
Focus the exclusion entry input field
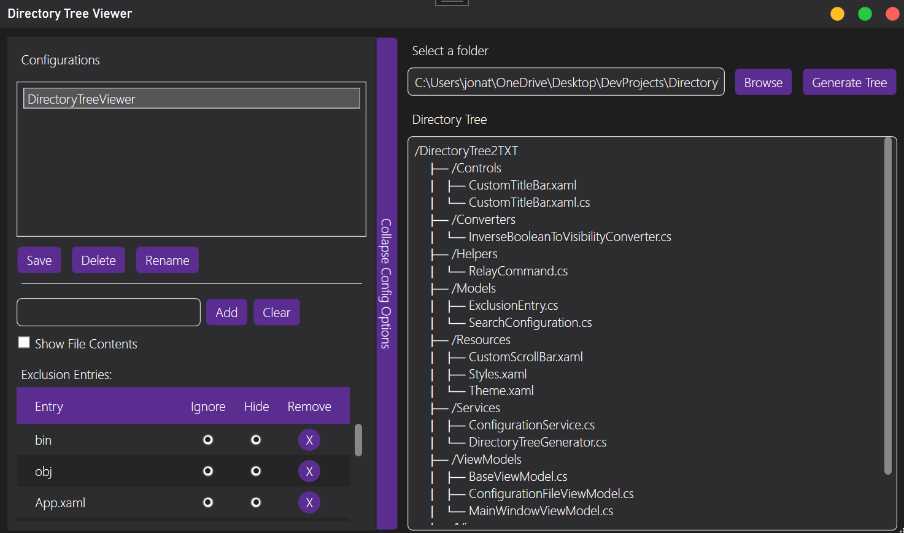pyautogui.click(x=109, y=312)
